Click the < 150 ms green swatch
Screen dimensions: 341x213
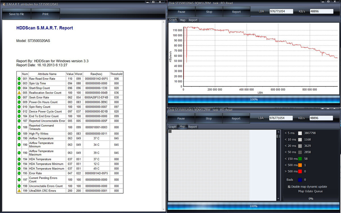[x=300, y=159]
